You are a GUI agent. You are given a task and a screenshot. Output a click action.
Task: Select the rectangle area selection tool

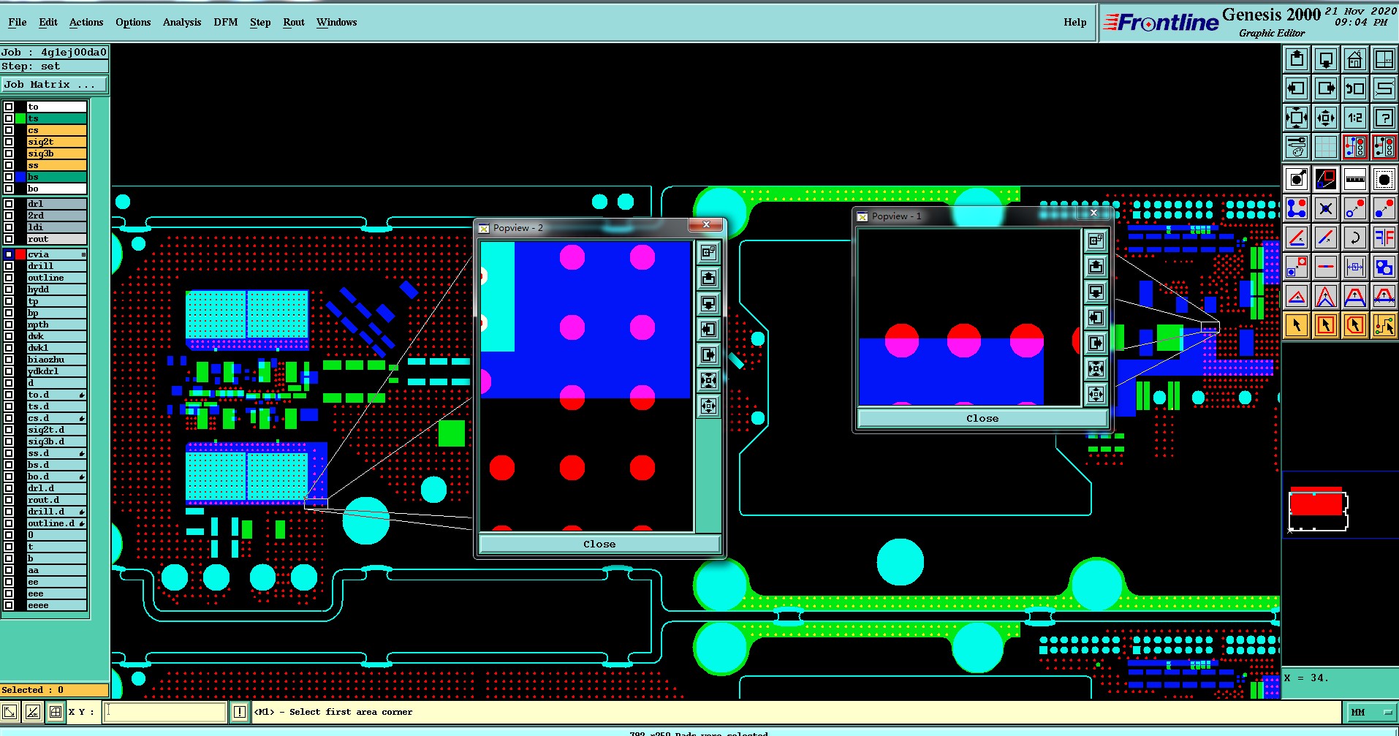click(x=1326, y=325)
